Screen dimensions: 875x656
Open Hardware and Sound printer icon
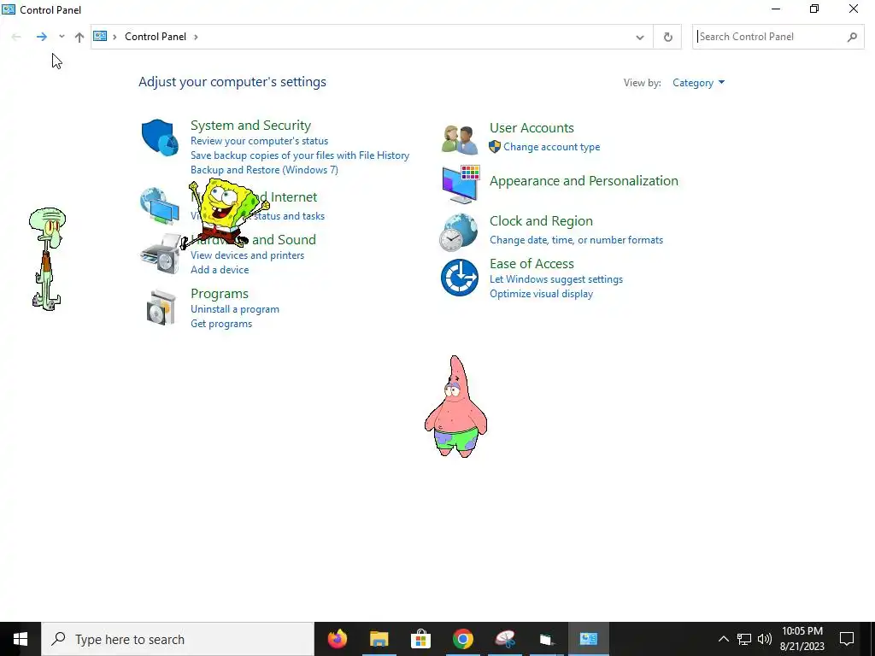161,254
